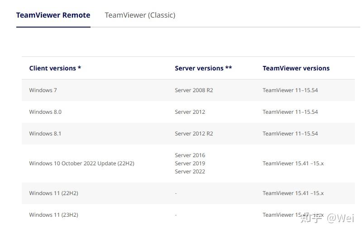Click the Server 2016 text line
This screenshot has width=363, height=233.
pos(190,155)
